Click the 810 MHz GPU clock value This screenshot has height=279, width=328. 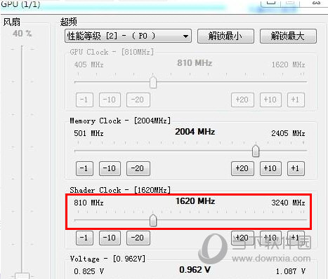[x=195, y=63]
